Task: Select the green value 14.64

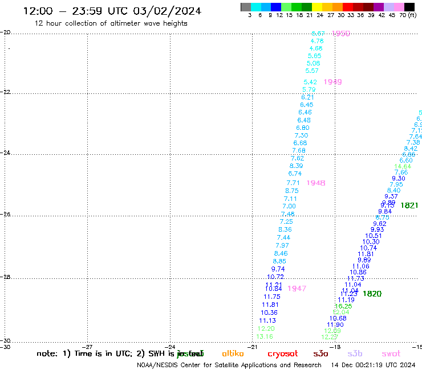Action: coord(403,167)
